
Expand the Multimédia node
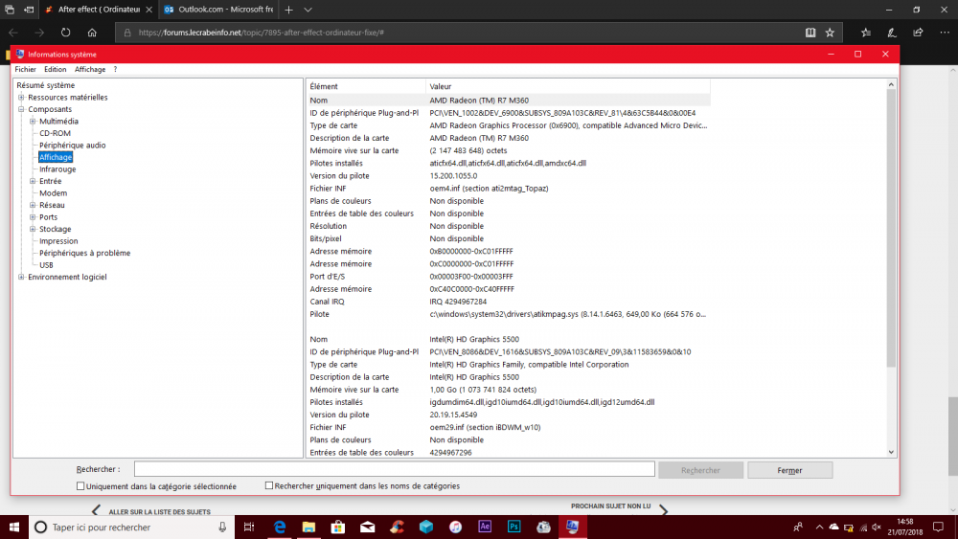click(x=33, y=122)
